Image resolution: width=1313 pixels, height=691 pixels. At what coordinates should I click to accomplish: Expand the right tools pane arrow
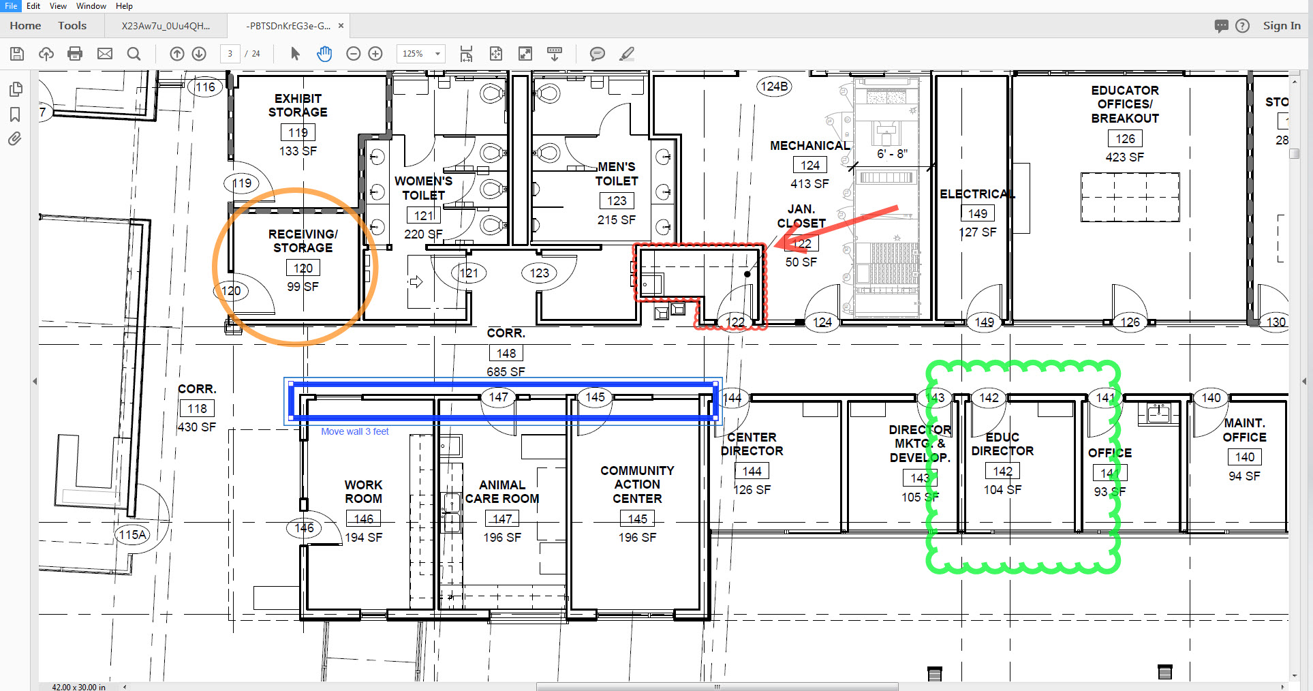click(x=1304, y=381)
